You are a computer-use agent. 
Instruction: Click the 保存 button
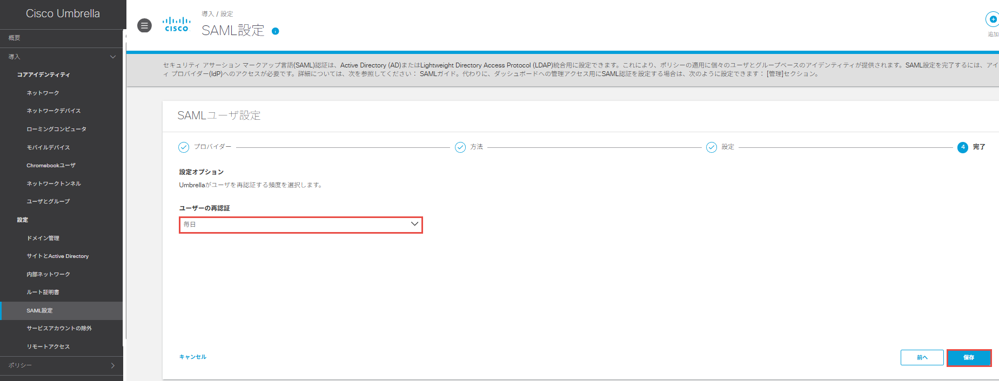point(969,358)
